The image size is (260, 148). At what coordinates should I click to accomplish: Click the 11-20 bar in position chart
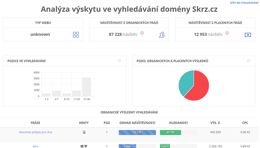point(77,94)
